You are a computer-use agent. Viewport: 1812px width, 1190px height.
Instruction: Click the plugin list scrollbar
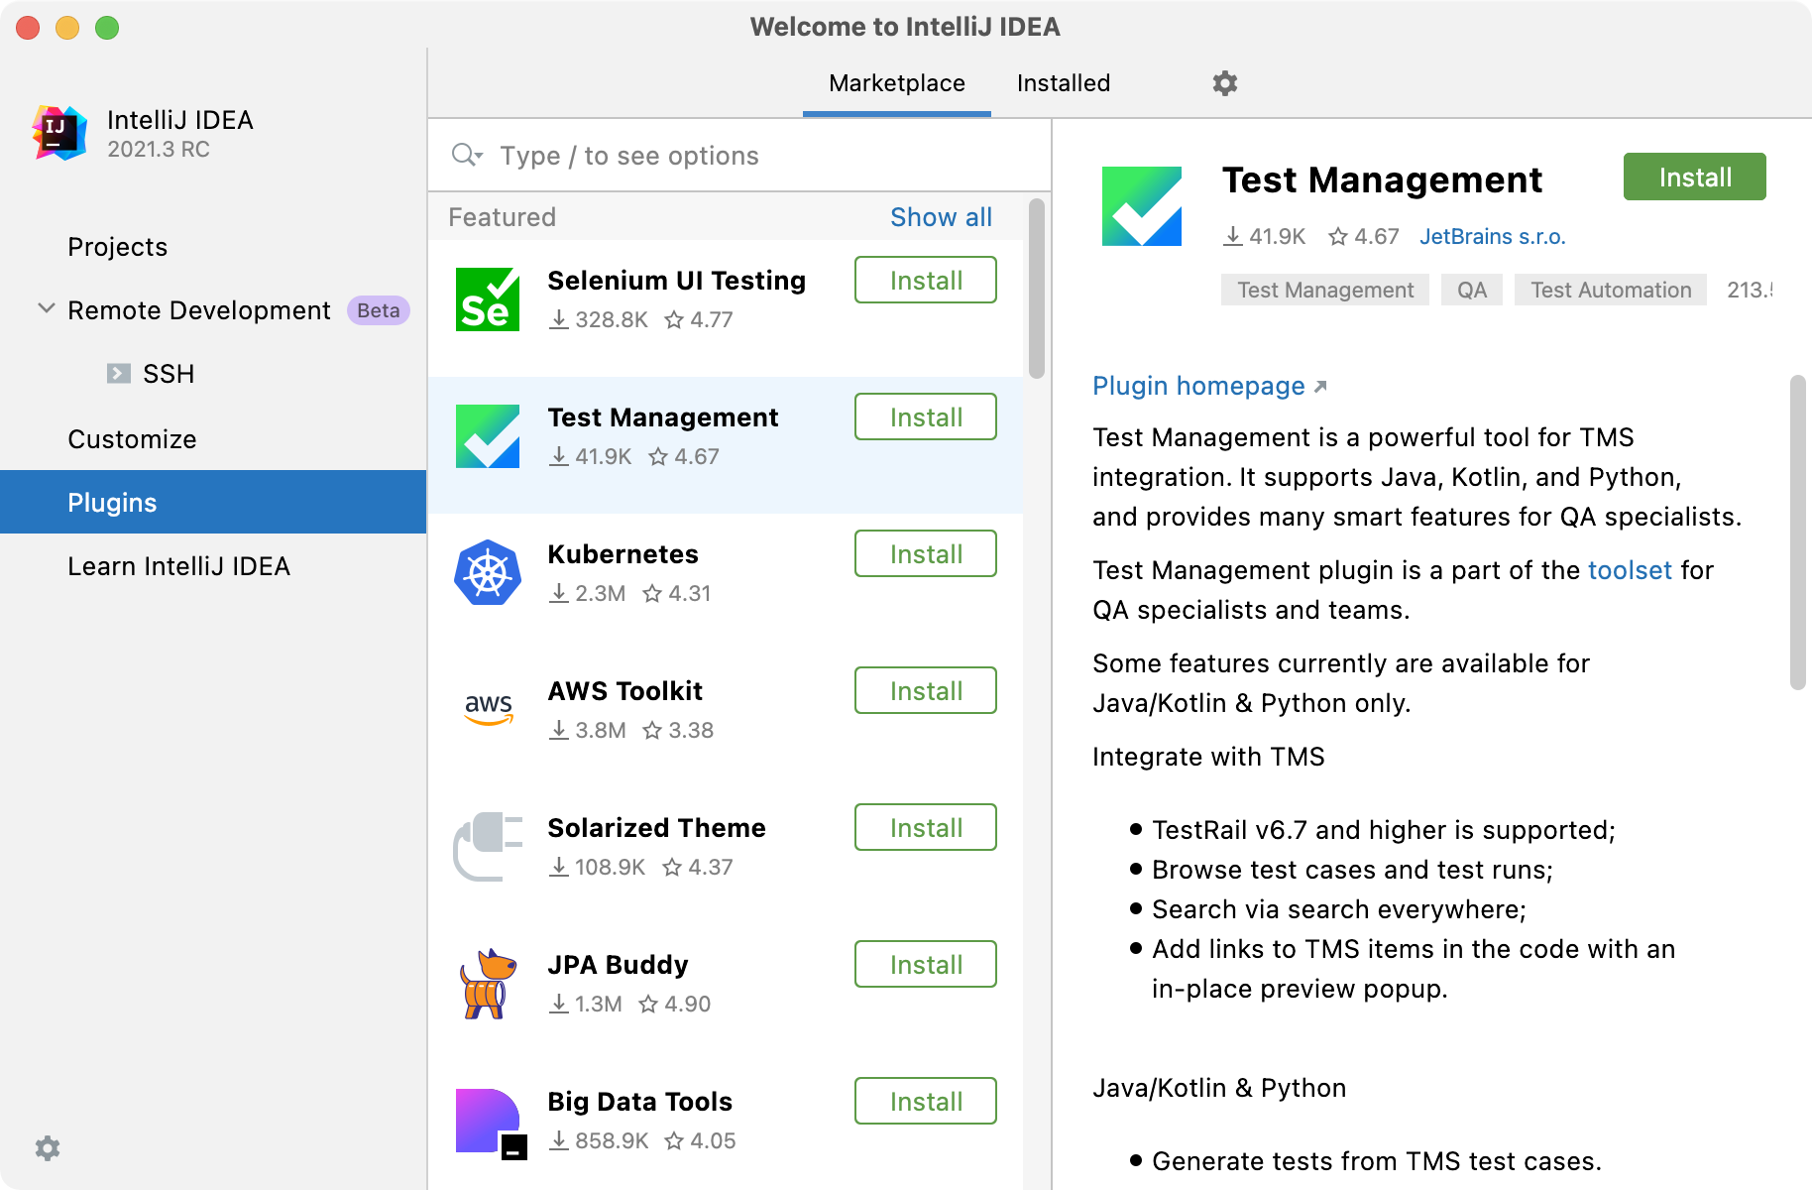[1037, 289]
